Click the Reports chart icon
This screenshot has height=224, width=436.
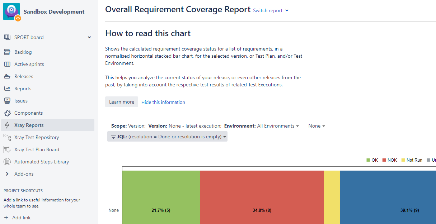click(x=7, y=89)
